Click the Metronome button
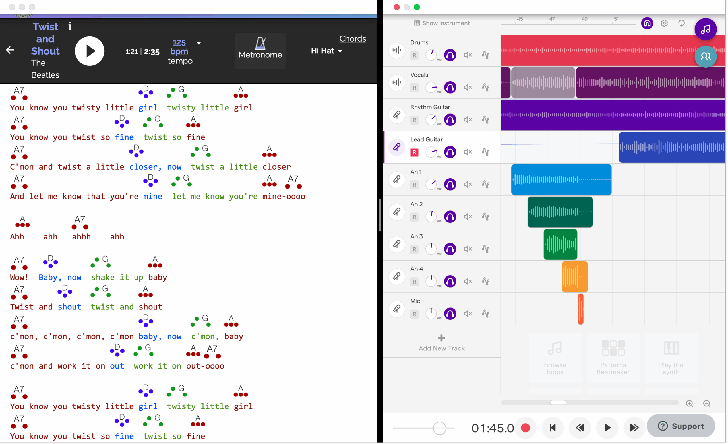This screenshot has width=728, height=444. click(x=260, y=51)
